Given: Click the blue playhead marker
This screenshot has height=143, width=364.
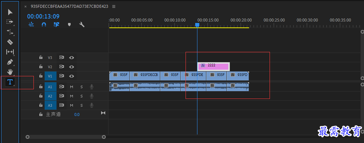Looking at the screenshot, I should (x=197, y=25).
